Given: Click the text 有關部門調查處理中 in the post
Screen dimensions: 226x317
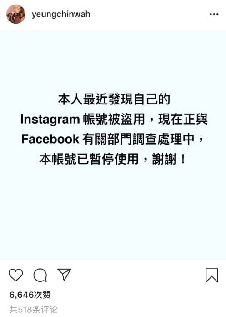Looking at the screenshot, I should pyautogui.click(x=139, y=139).
